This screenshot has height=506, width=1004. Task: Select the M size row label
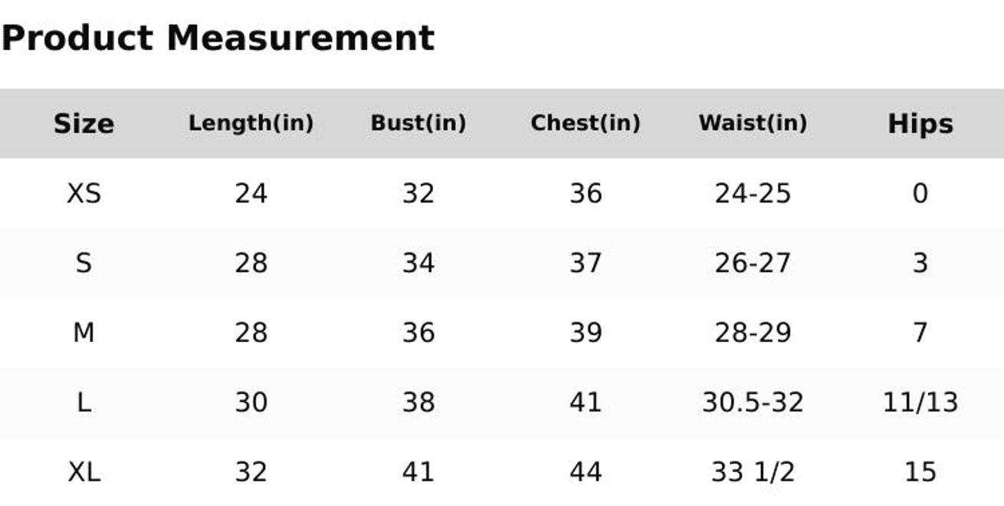click(84, 333)
